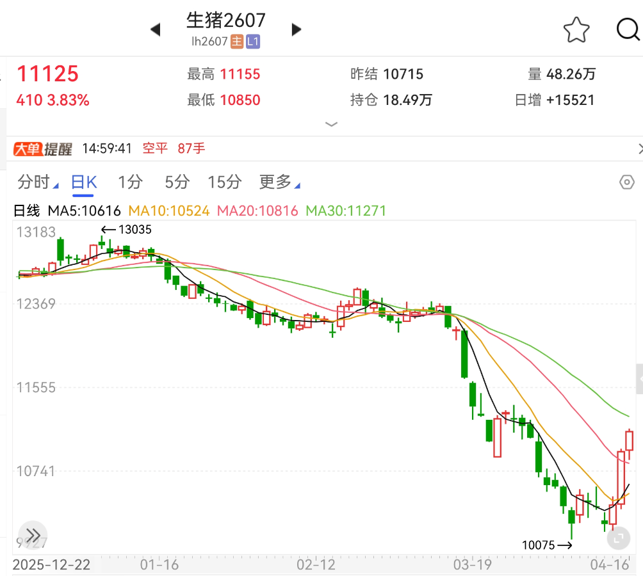Image resolution: width=643 pixels, height=576 pixels.
Task: Open the 更多 period dropdown
Action: (279, 182)
